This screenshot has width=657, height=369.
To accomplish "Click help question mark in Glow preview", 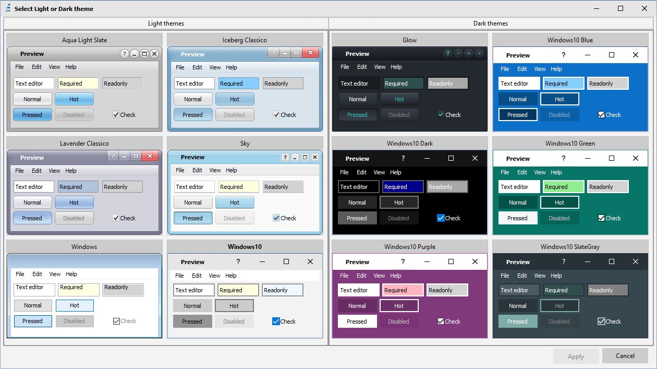I will point(447,53).
